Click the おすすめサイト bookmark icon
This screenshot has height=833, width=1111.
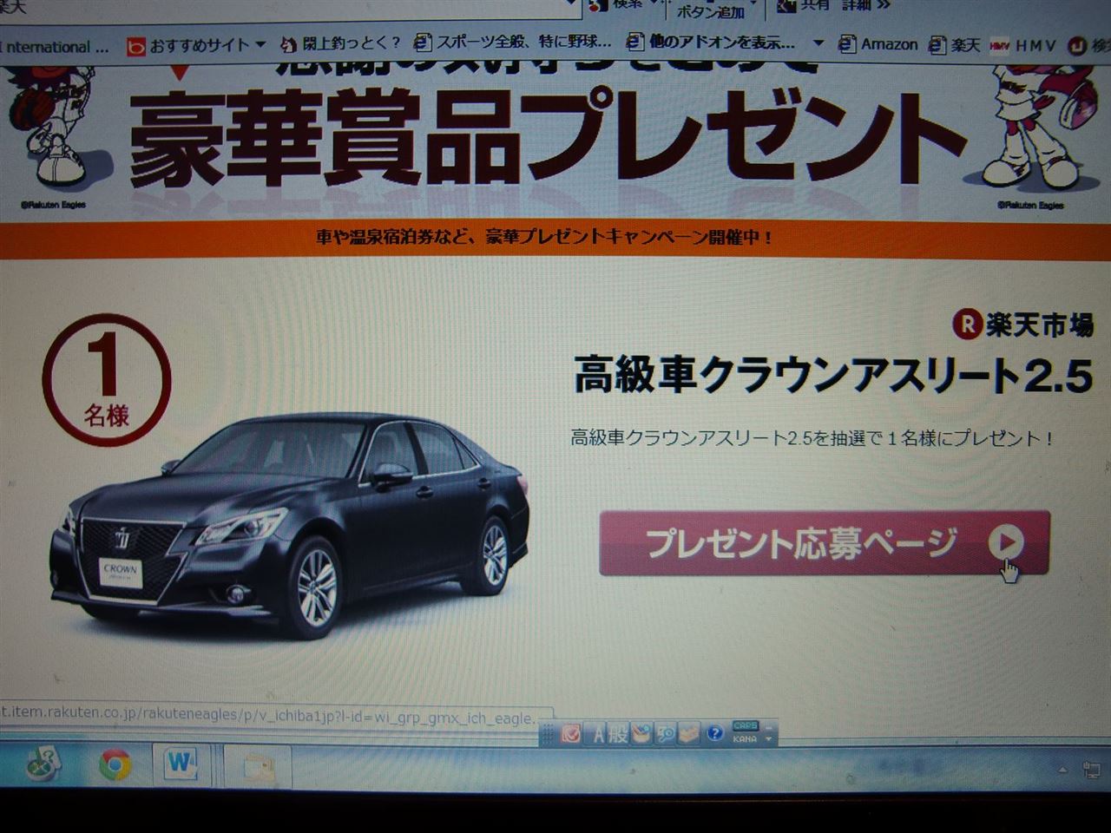tap(136, 46)
